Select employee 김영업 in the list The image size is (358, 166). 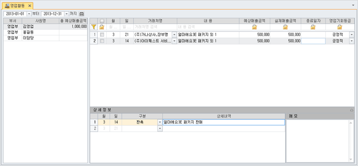(41, 26)
